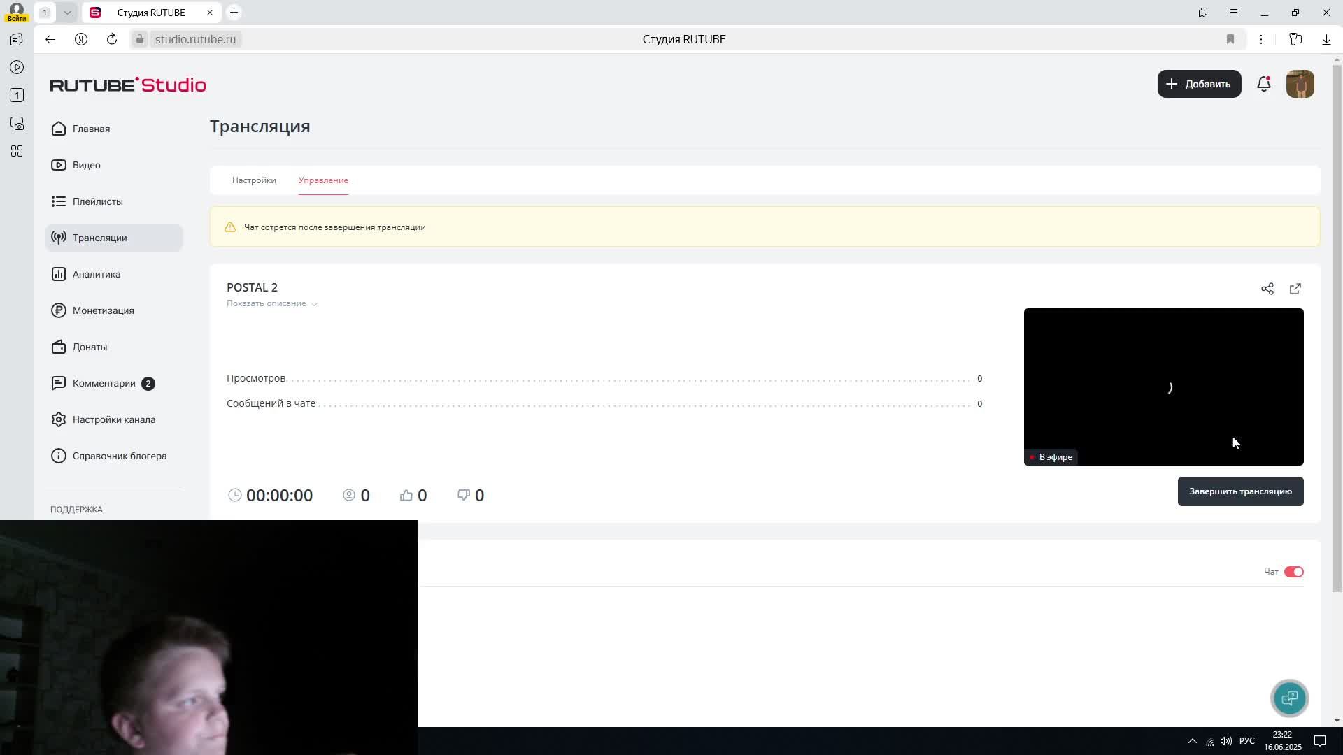
Task: Open Донаты in sidebar
Action: tap(90, 347)
